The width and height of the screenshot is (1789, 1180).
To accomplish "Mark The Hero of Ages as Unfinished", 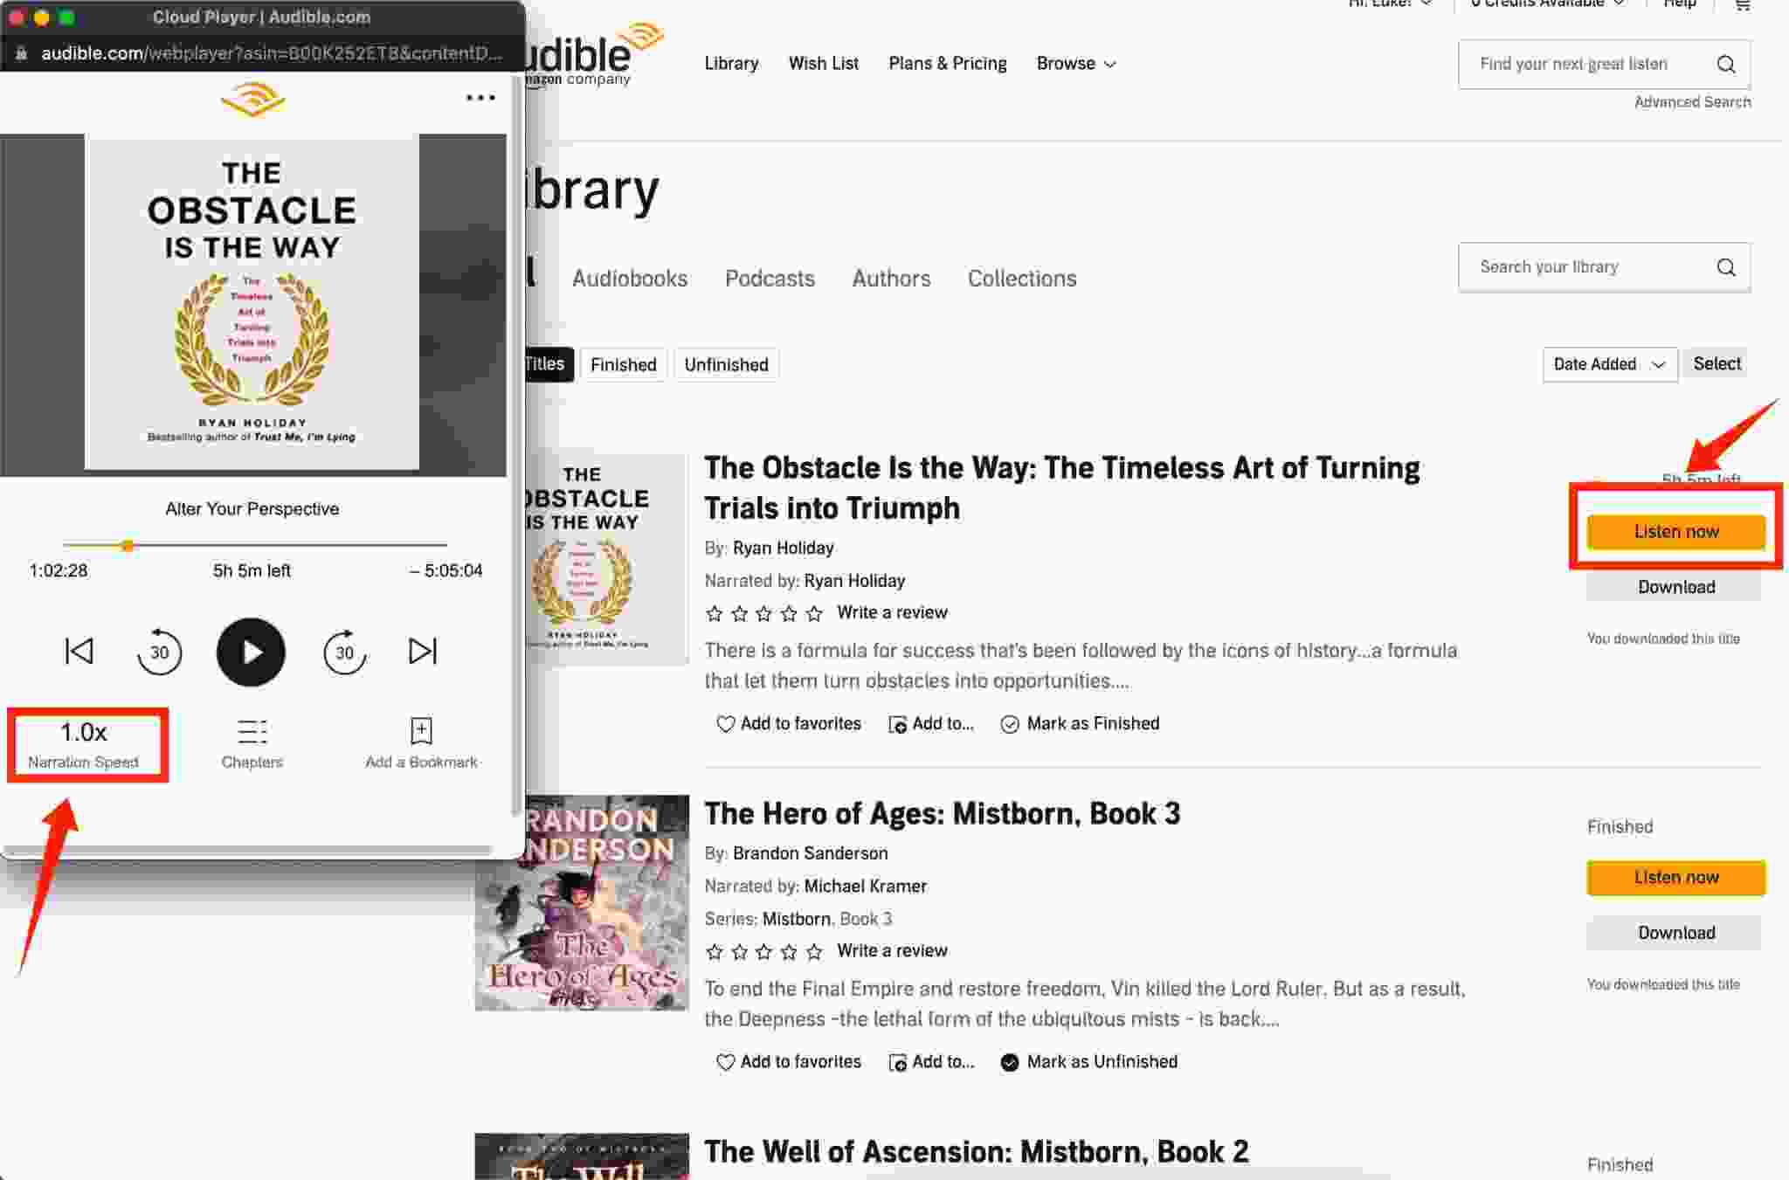I will 1089,1061.
